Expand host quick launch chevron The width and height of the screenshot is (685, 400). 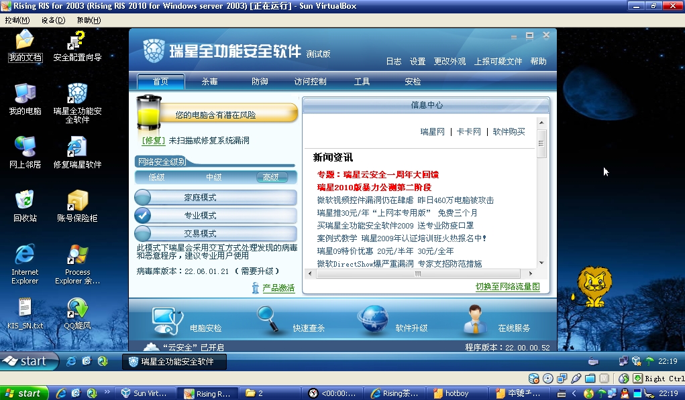[107, 393]
